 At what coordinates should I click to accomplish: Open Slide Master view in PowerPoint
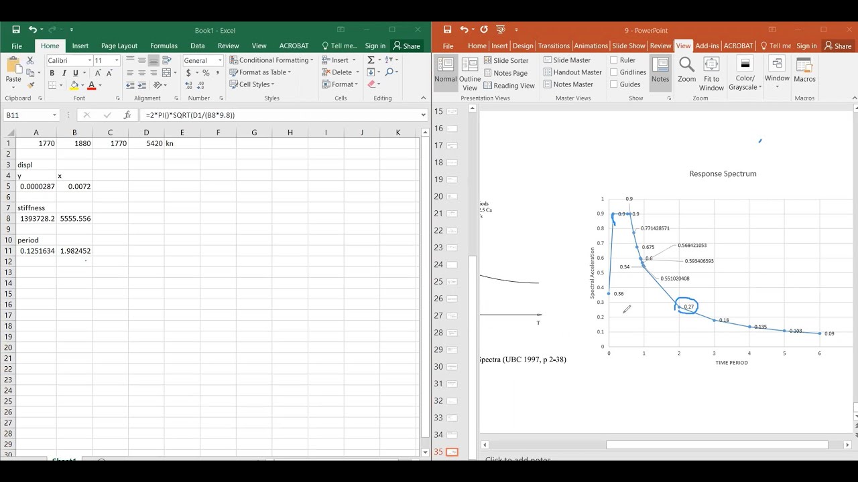coord(567,60)
